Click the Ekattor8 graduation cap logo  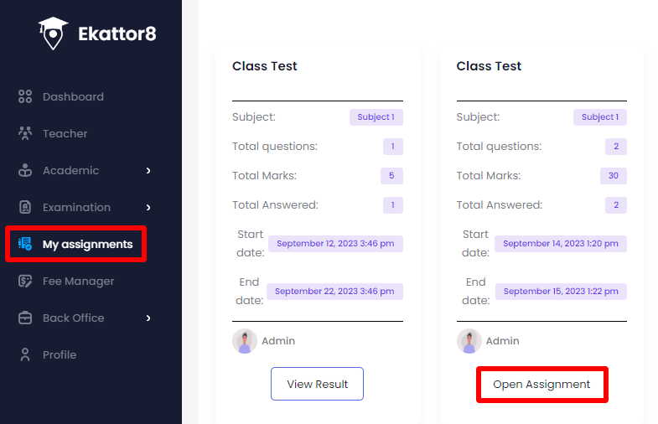point(53,33)
